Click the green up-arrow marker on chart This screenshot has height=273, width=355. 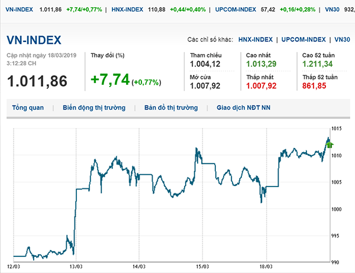[x=330, y=144]
